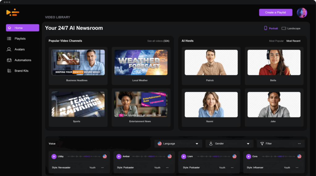Play Liam voice preview
316x176 pixels.
tap(184, 157)
